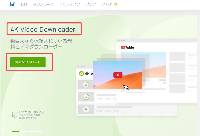Open the ストア page
The height and width of the screenshot is (136, 200).
107,4
